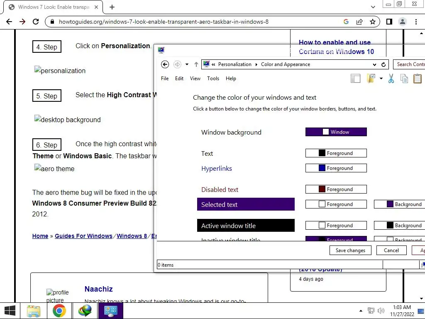Click the Search Control Panel box
This screenshot has width=425, height=319.
pyautogui.click(x=409, y=64)
